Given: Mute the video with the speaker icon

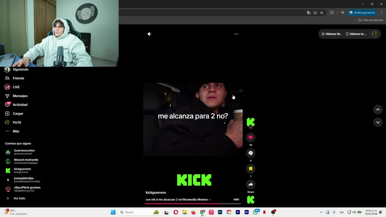Looking at the screenshot, I should pyautogui.click(x=149, y=34).
